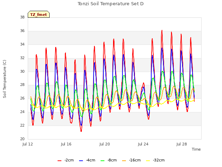Click the 34 y-axis tick label
This screenshot has width=222, height=167.
pos(22,44)
